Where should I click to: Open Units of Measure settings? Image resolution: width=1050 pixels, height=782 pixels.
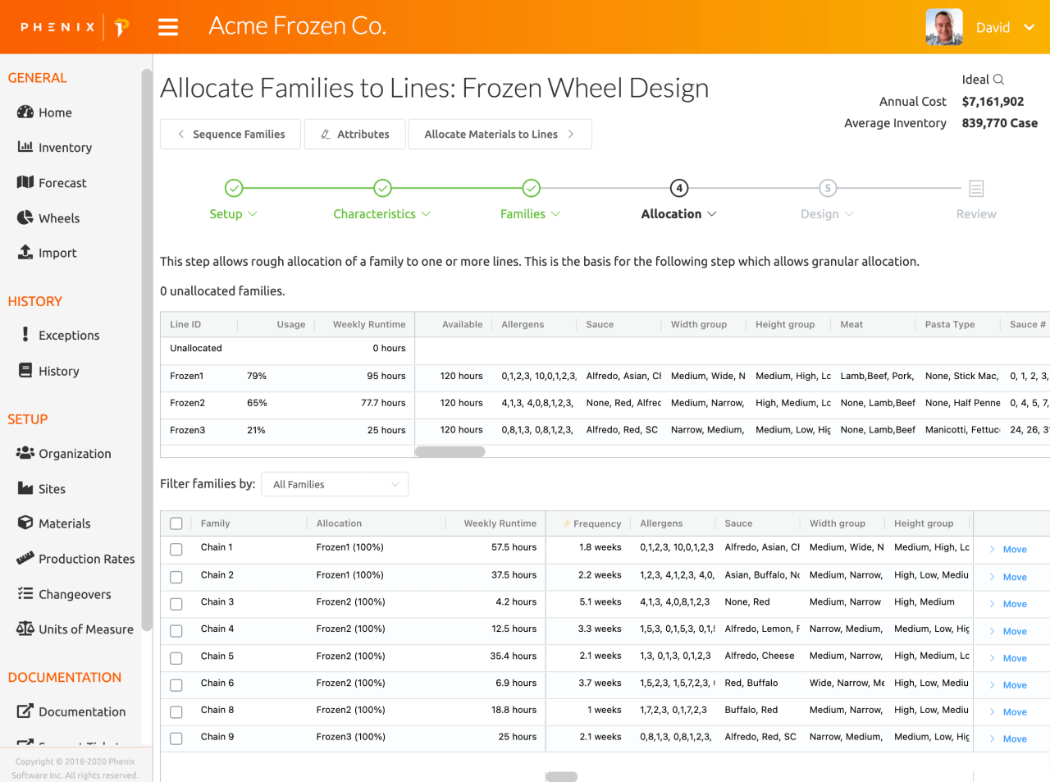[85, 629]
